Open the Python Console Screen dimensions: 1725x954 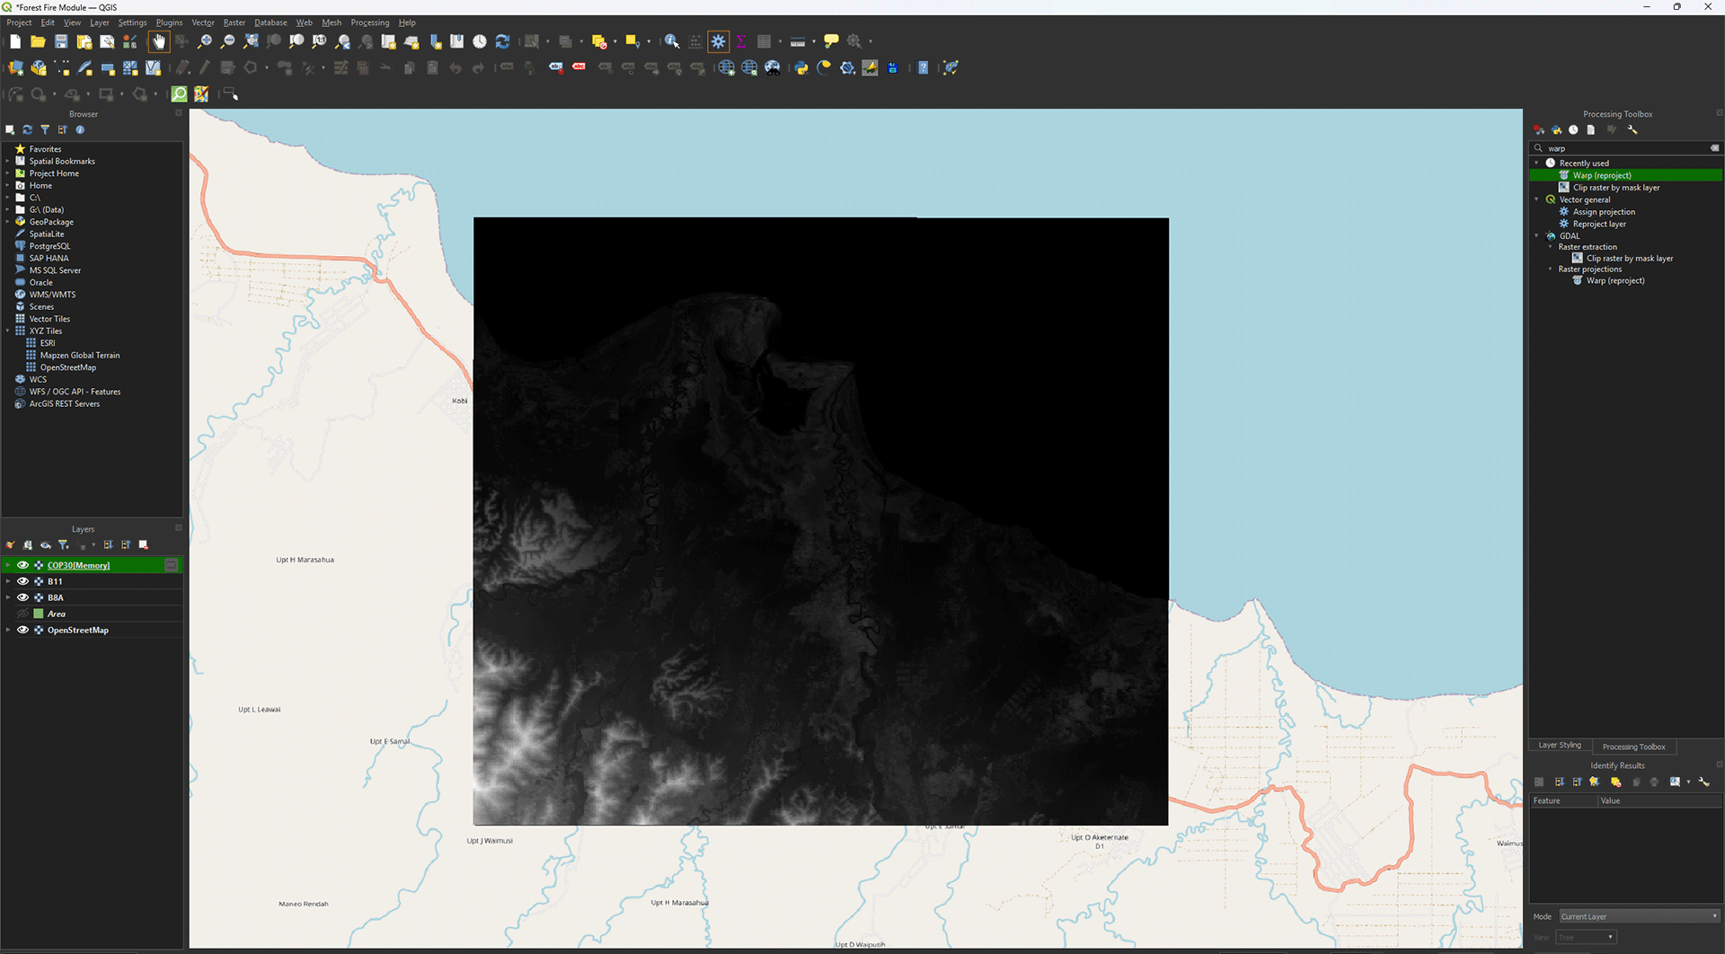(x=801, y=68)
